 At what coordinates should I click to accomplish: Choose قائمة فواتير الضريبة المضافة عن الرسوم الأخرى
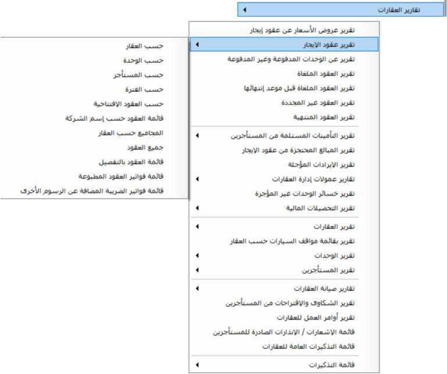point(94,191)
